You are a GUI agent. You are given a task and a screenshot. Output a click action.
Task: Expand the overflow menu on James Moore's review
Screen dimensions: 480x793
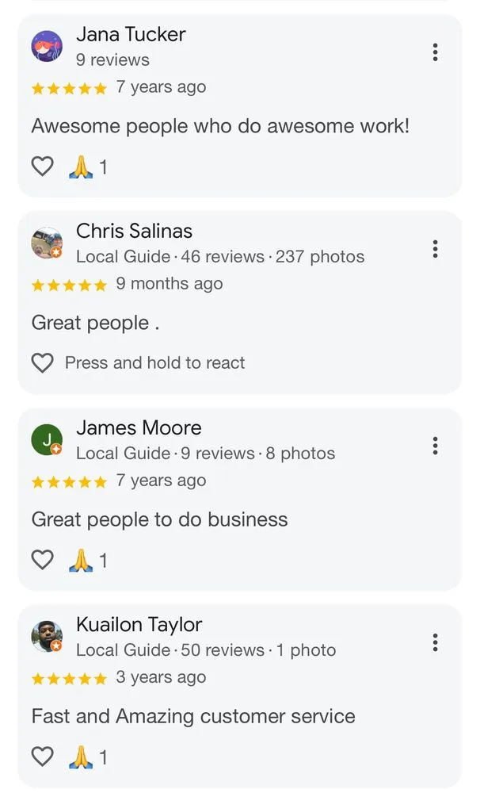pyautogui.click(x=435, y=446)
